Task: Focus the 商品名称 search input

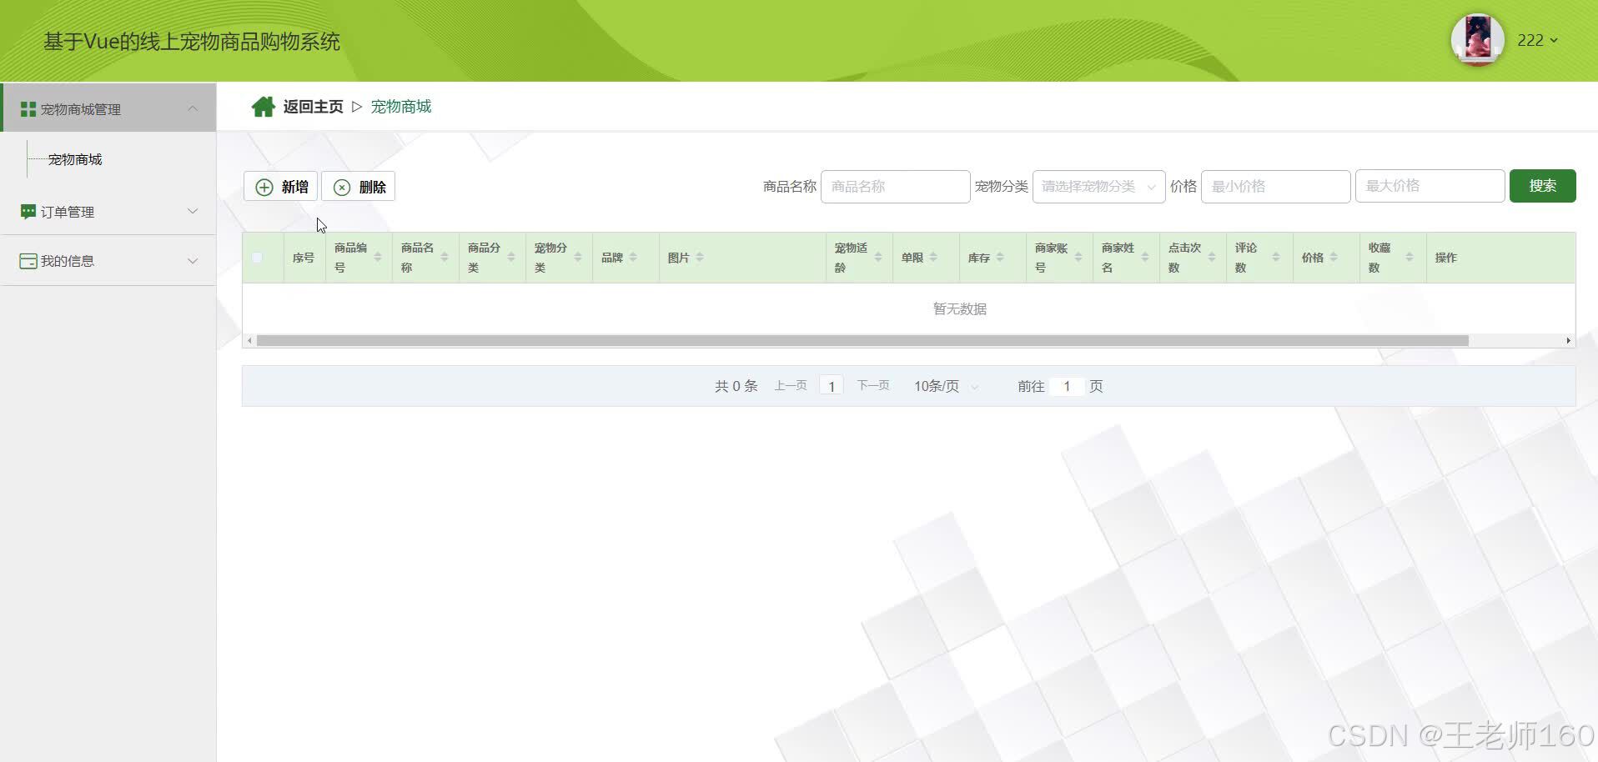Action: click(895, 187)
